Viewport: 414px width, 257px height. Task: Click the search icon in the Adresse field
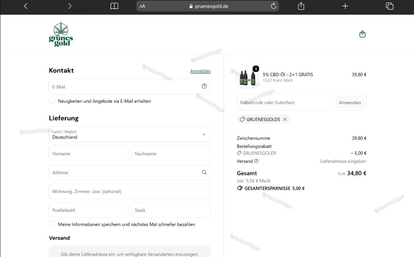204,172
